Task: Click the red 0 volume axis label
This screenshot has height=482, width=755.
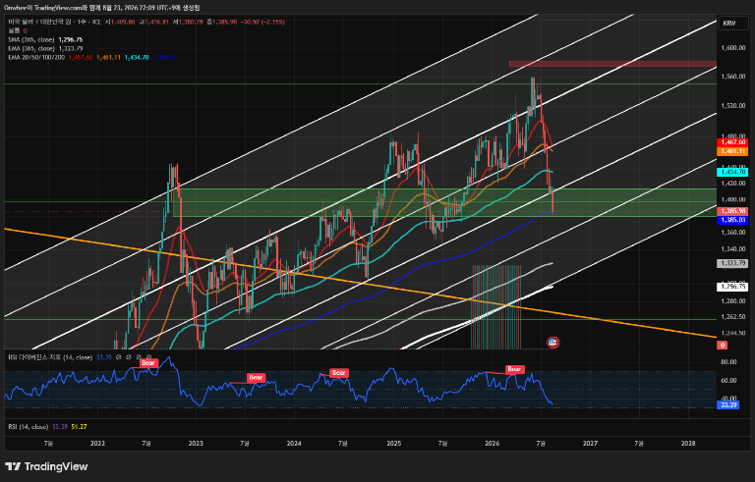Action: (722, 345)
